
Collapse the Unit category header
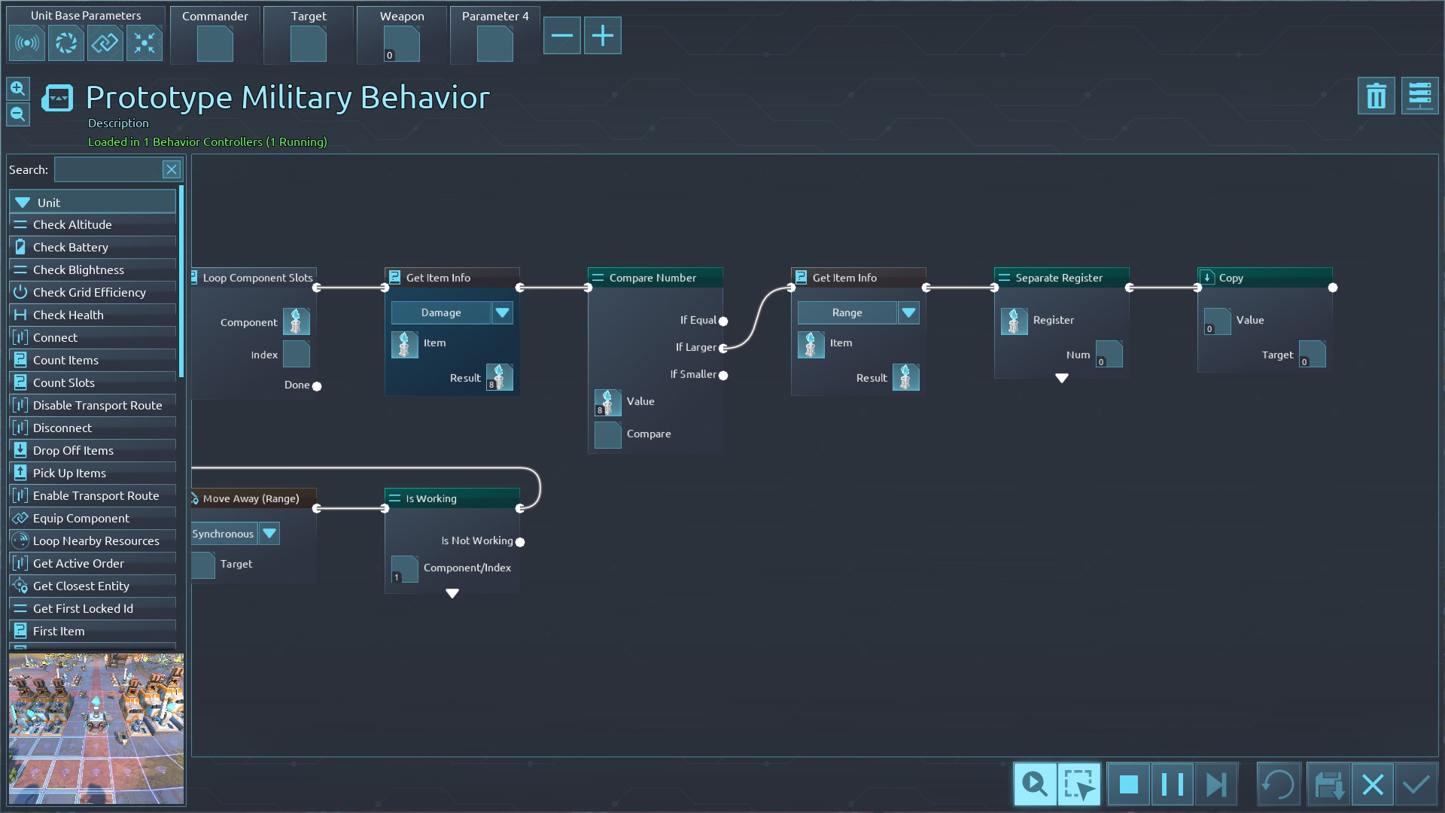pos(92,202)
